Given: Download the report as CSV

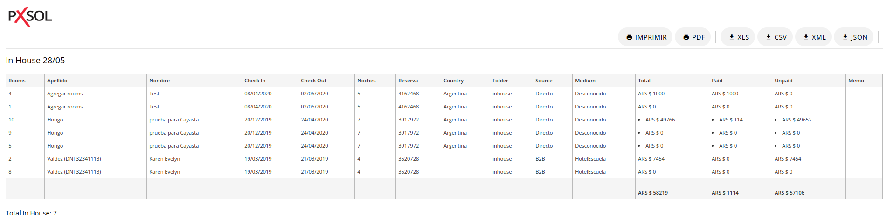Looking at the screenshot, I should point(775,37).
